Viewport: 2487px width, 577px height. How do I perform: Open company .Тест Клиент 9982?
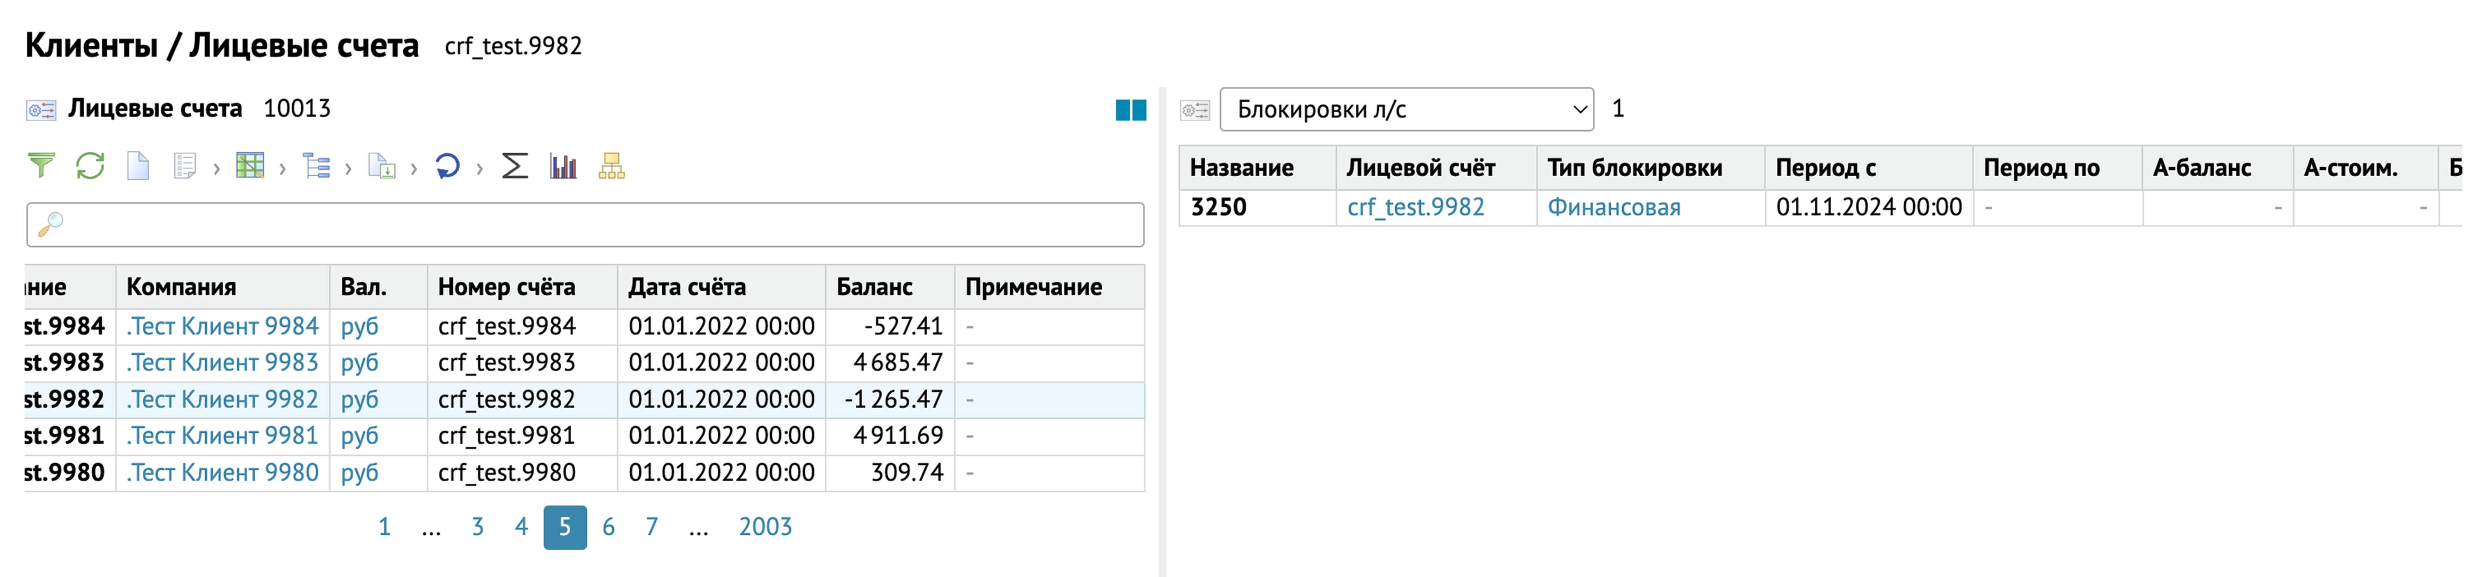pos(222,399)
